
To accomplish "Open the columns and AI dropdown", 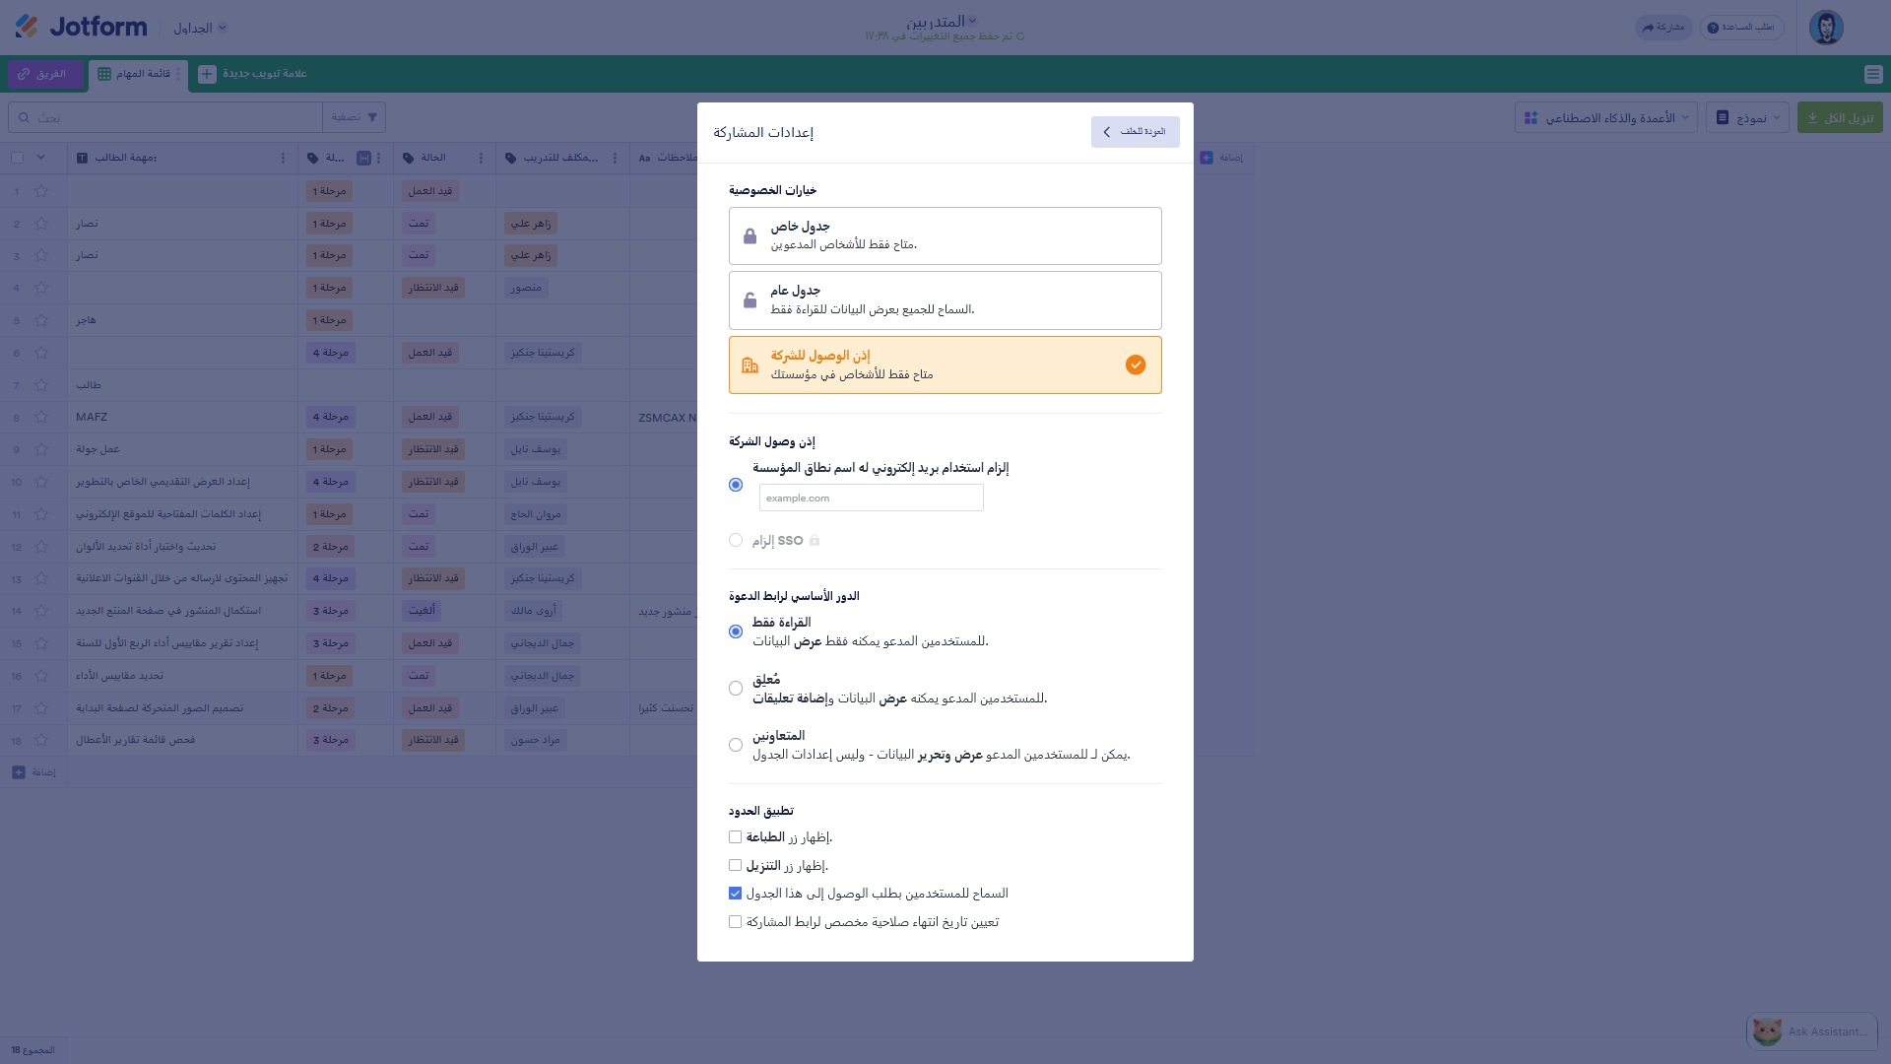I will (x=1606, y=117).
